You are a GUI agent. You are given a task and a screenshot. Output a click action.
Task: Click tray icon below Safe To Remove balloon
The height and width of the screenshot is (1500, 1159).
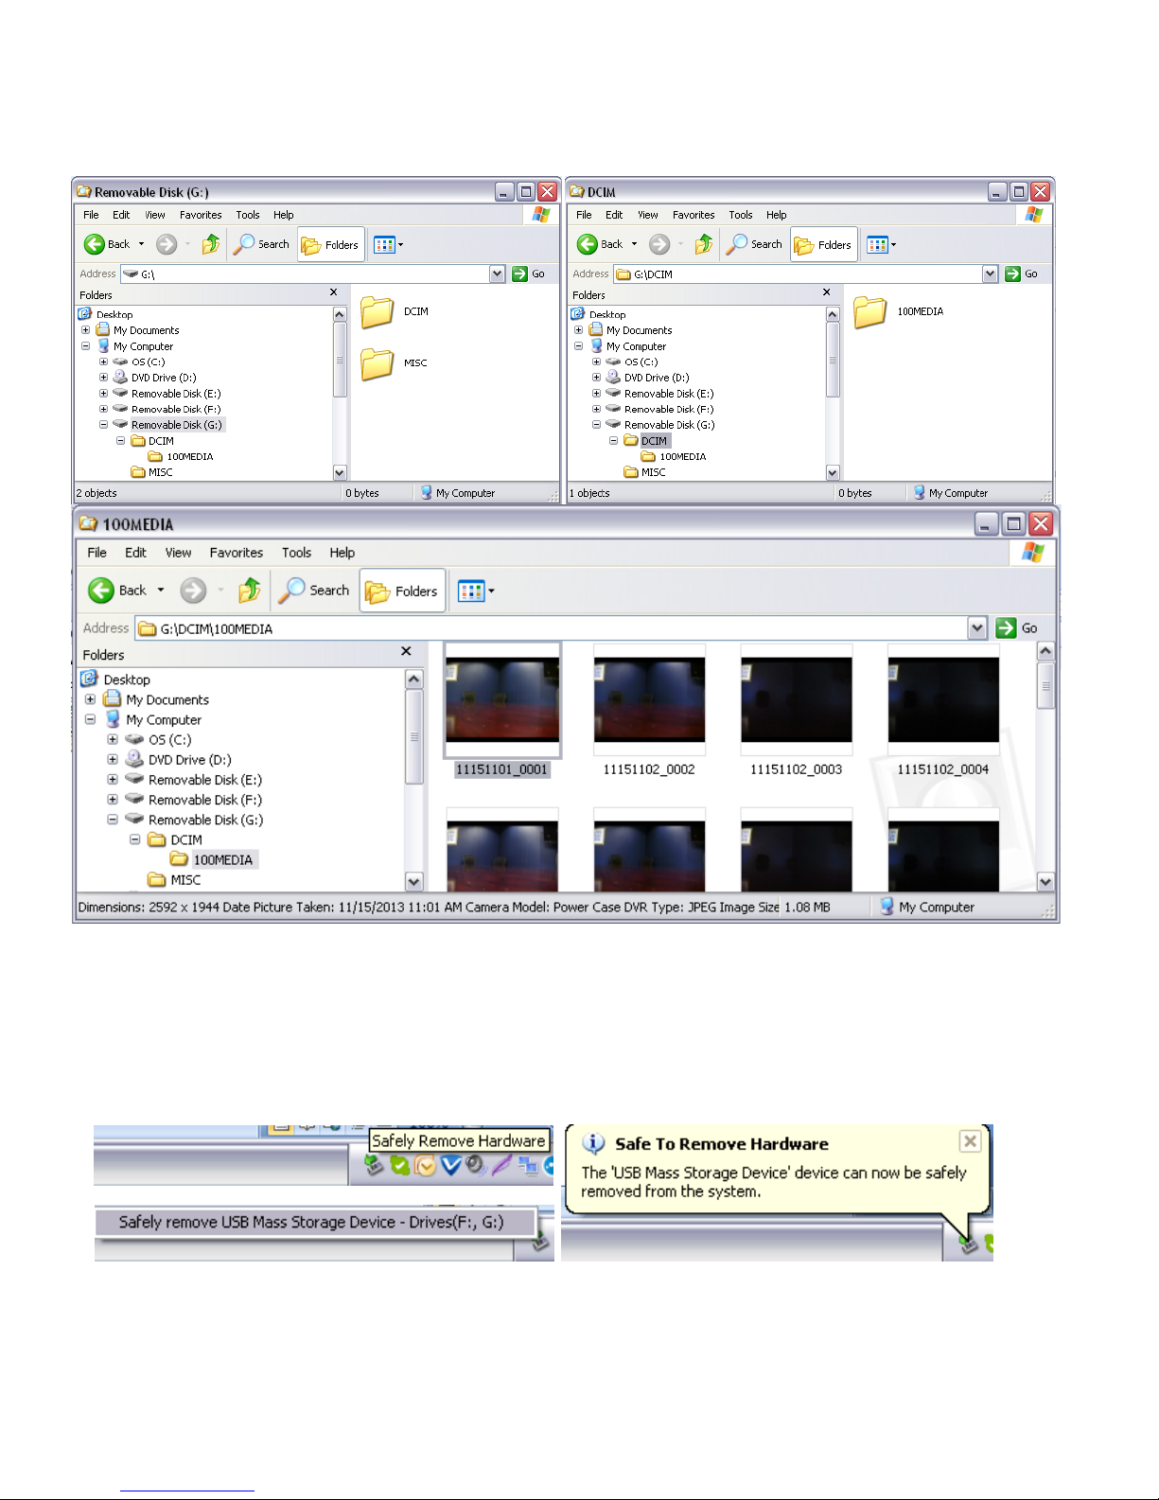point(968,1245)
